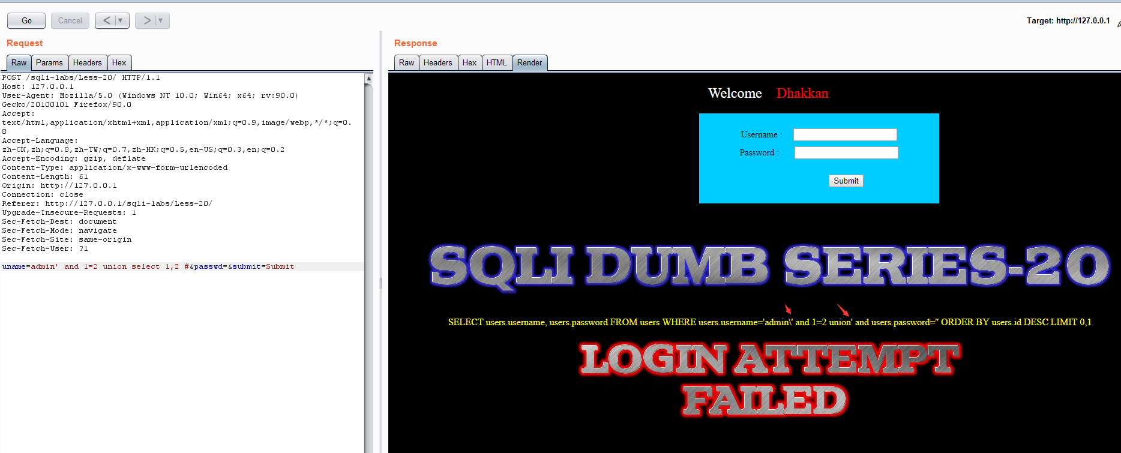Click the Upgrade-Insecure-Requests header line
This screenshot has height=453, width=1121.
coord(69,212)
